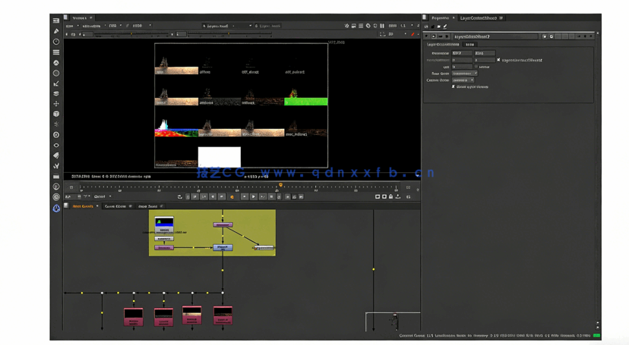The height and width of the screenshot is (345, 629).
Task: Toggle the checked checkbox beside the second-row fields
Action: click(x=498, y=60)
